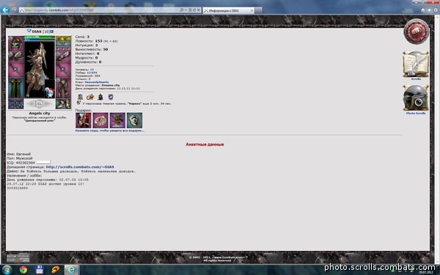Open the left-hand sword weapon slot

15,70
